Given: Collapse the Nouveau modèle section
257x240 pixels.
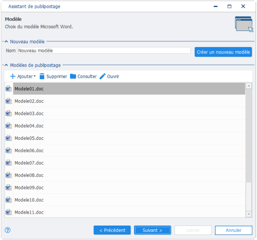Looking at the screenshot, I should (x=6, y=41).
